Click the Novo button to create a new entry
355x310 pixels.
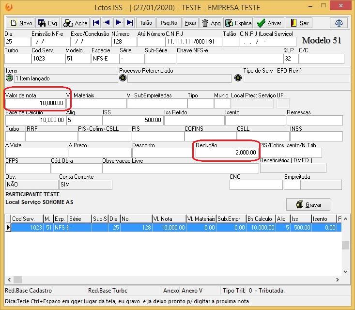[21, 23]
